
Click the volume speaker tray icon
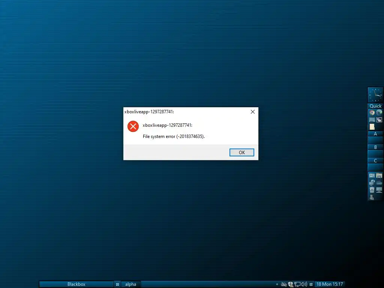304,284
